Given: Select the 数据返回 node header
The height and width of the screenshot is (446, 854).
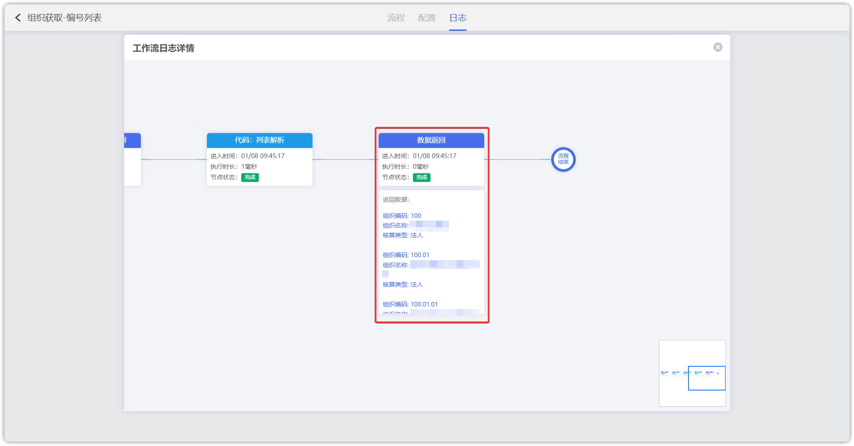Looking at the screenshot, I should click(x=431, y=140).
